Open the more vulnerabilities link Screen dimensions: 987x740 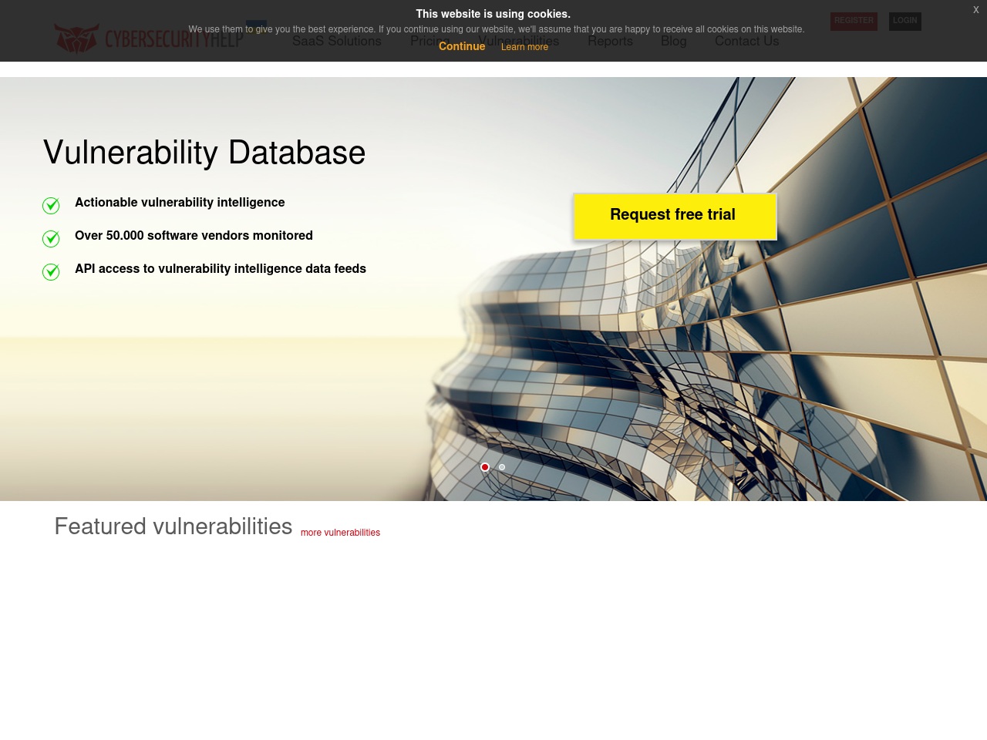pos(340,533)
